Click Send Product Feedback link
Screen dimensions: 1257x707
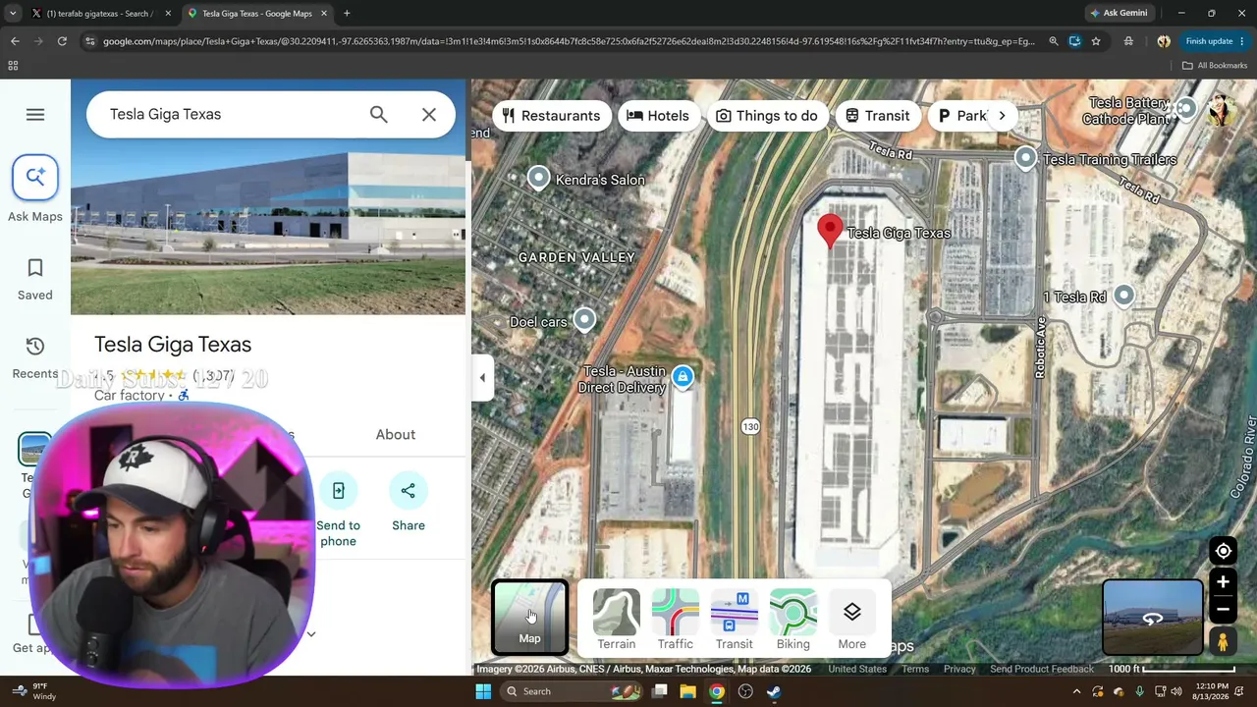tap(1042, 670)
